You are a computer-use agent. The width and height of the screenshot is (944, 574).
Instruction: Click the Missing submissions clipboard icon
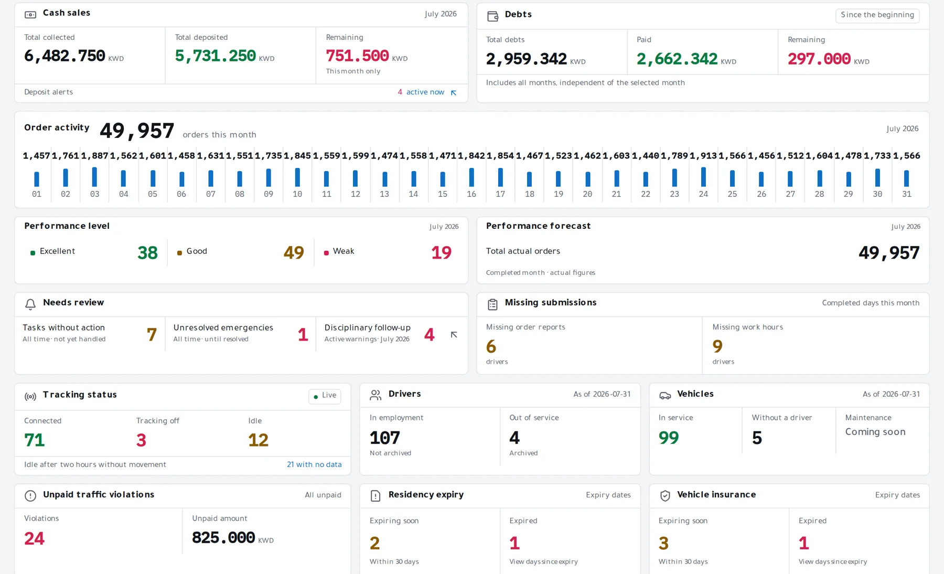click(492, 304)
